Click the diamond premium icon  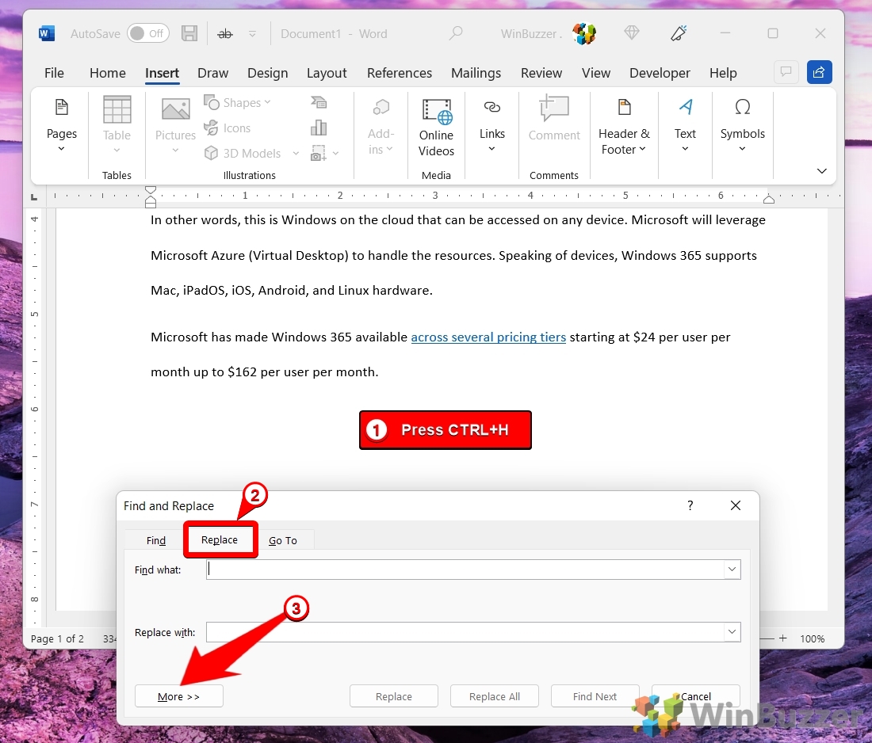[631, 33]
